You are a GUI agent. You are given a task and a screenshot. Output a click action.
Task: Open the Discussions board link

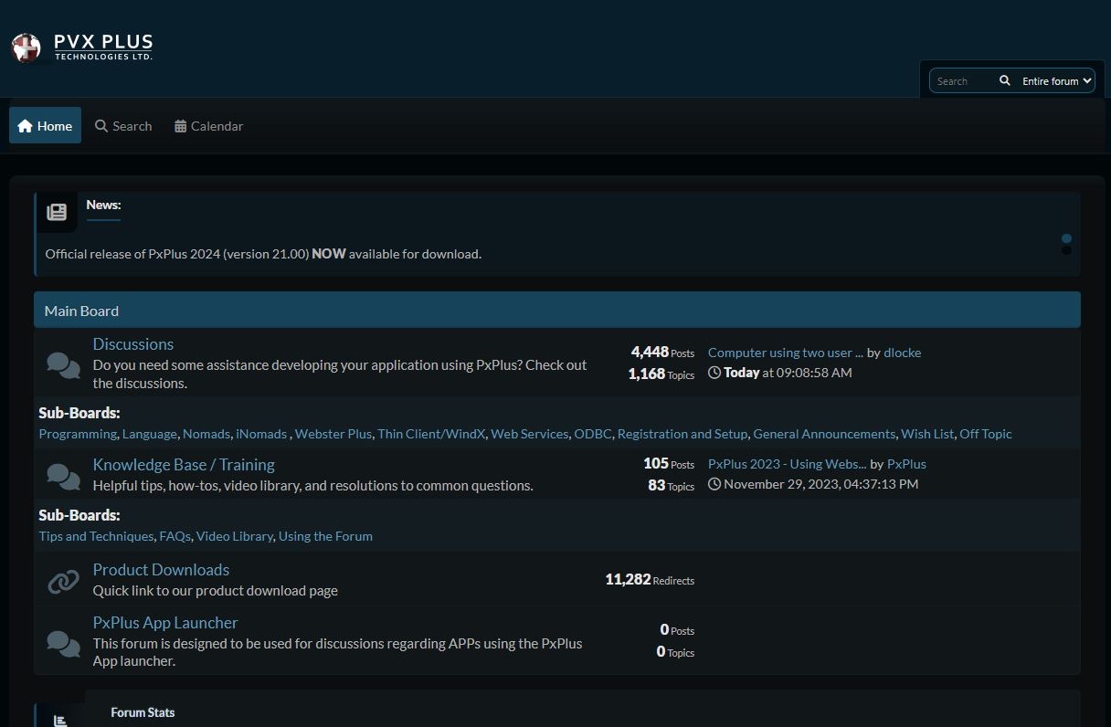point(132,344)
